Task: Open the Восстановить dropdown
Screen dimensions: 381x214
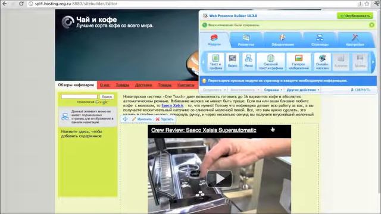Action: (245, 90)
